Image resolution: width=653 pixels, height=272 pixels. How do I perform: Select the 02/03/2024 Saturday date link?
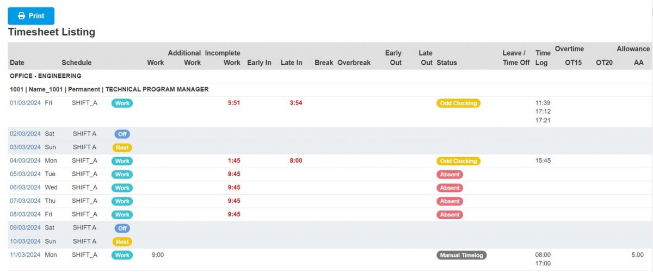tap(25, 134)
